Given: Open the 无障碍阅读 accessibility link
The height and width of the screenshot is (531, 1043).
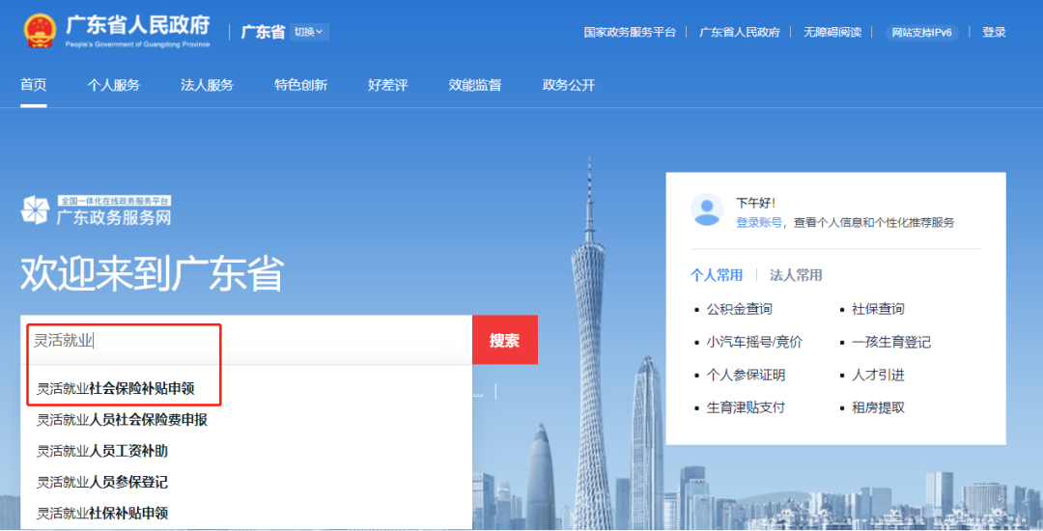Looking at the screenshot, I should click(832, 32).
